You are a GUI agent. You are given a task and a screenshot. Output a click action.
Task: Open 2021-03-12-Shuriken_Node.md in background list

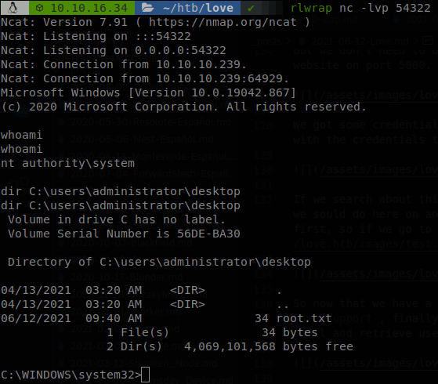143,364
